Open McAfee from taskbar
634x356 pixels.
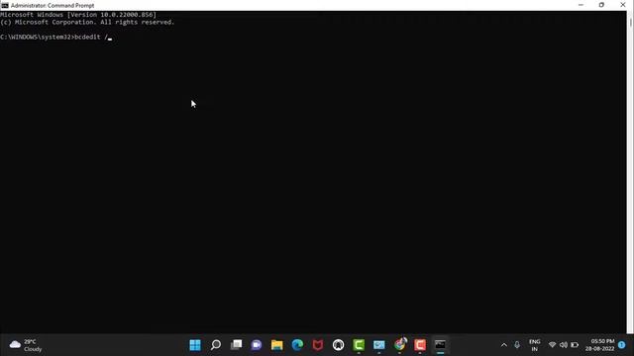(318, 345)
